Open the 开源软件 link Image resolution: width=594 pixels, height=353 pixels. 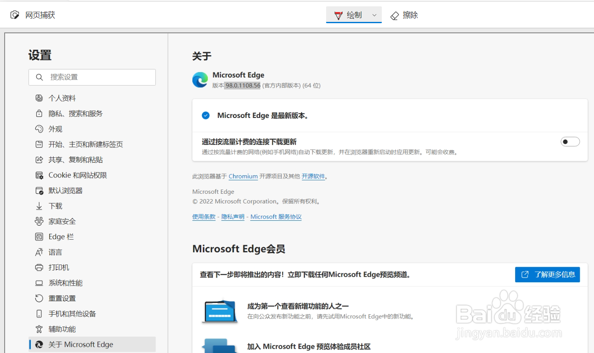click(x=313, y=176)
